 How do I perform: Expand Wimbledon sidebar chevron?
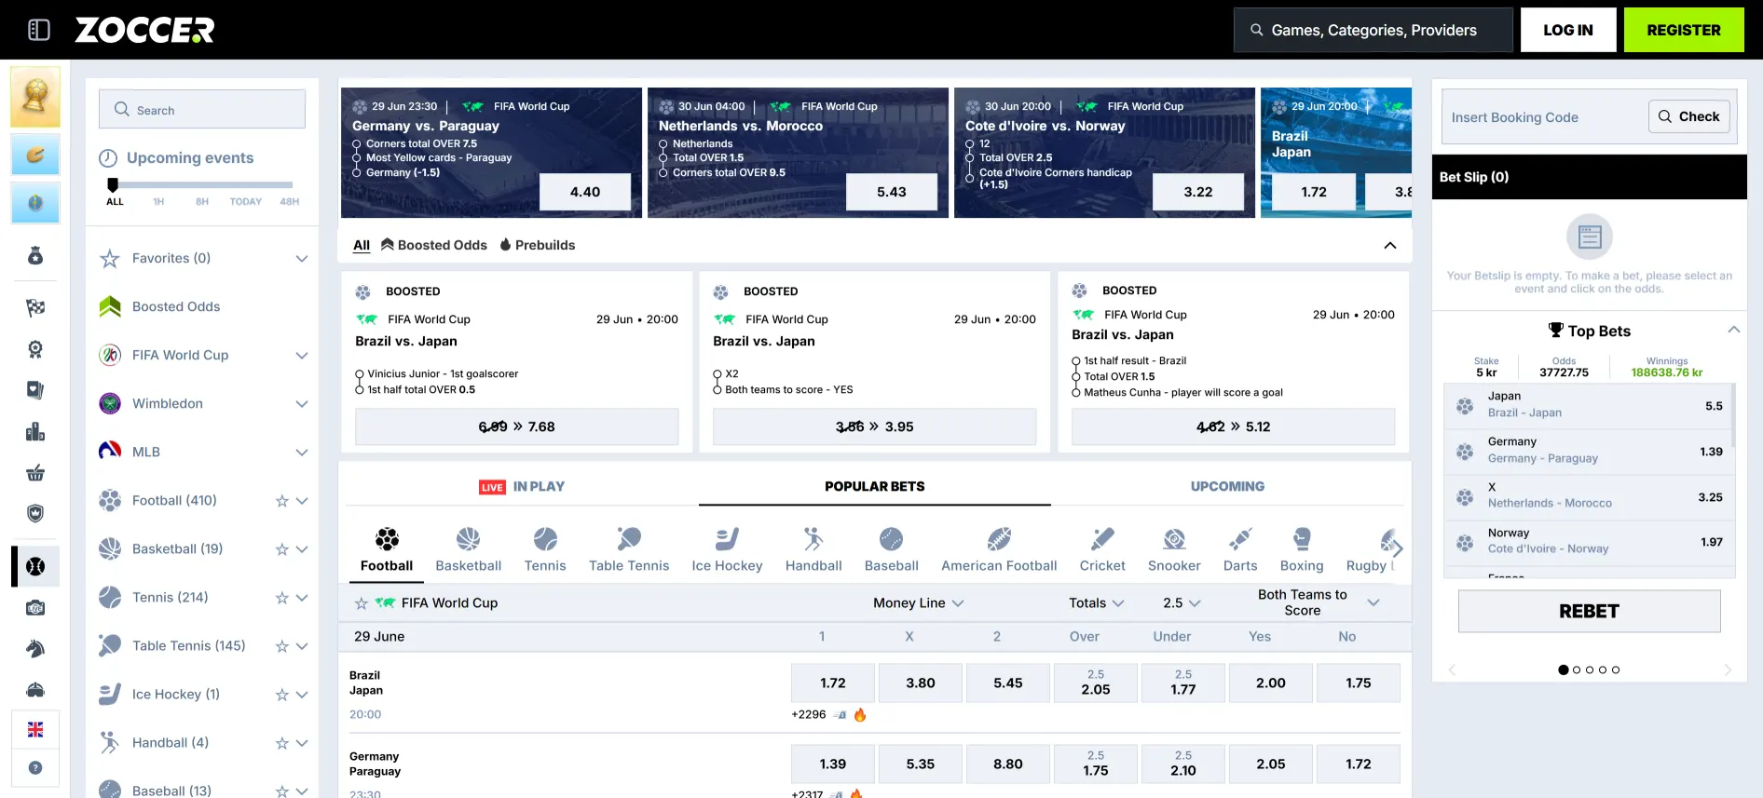[302, 403]
